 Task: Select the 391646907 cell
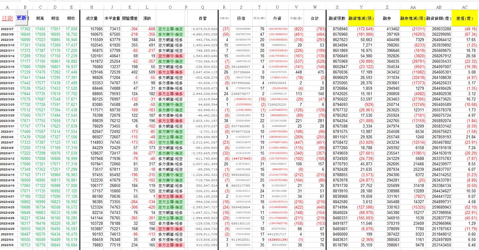(x=241, y=67)
